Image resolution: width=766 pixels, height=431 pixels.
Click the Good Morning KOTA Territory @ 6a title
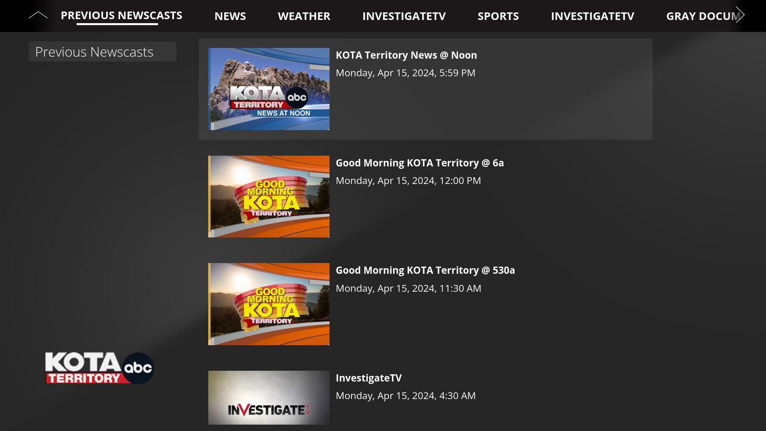[x=420, y=163]
